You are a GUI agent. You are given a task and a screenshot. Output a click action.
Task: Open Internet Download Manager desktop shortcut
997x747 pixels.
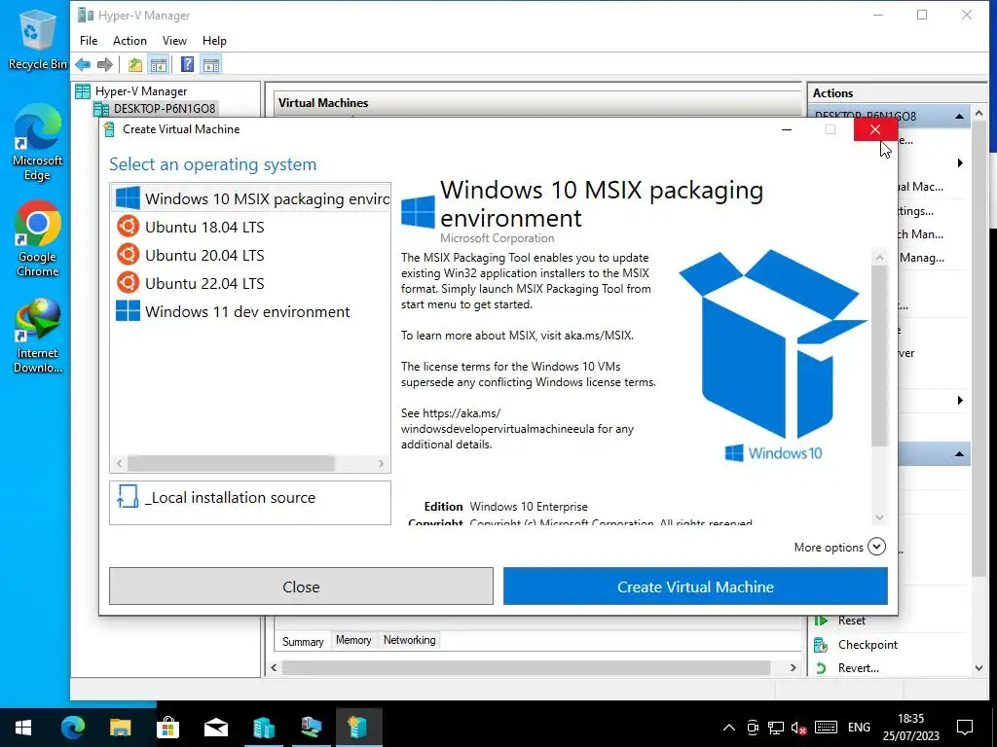pos(38,336)
